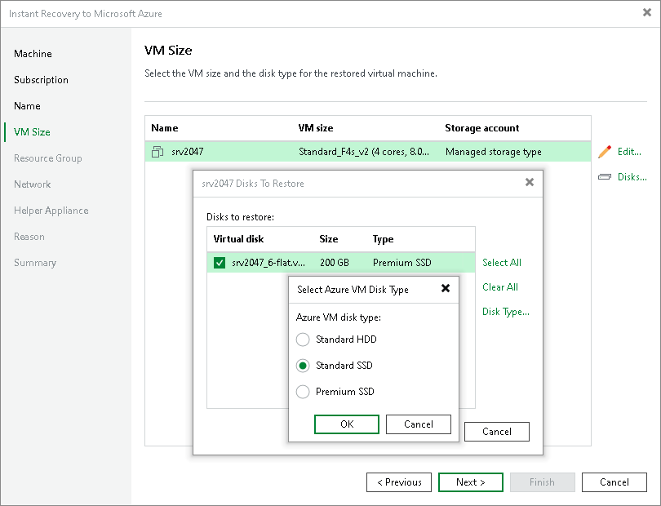Click the Next wizard button

pyautogui.click(x=471, y=482)
